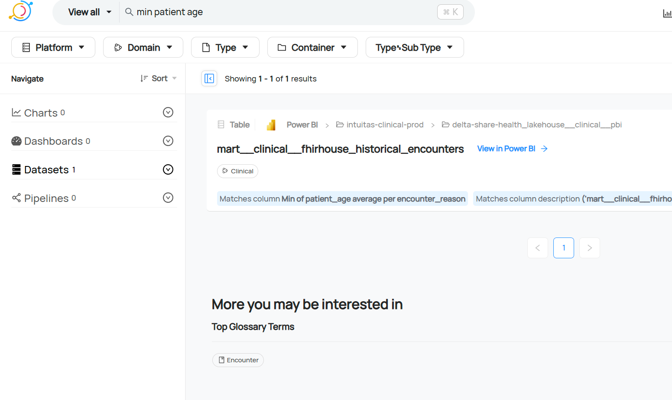
Task: Collapse sidebar using the panel toggle icon
Action: coord(209,78)
